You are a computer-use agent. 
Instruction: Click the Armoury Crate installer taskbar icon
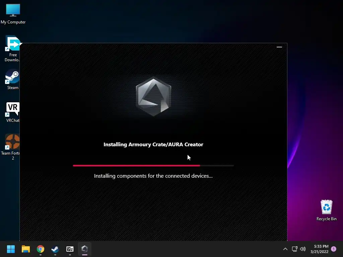click(x=85, y=249)
